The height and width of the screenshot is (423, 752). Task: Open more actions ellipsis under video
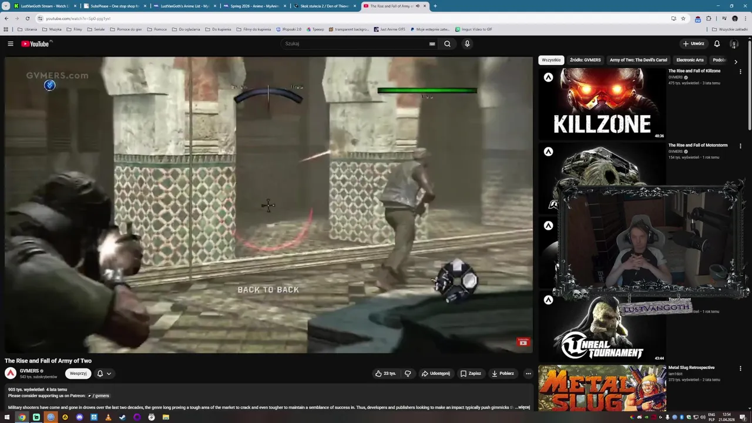click(x=528, y=373)
